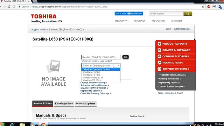Click the GO button
The width and height of the screenshot is (224, 126).
point(125,57)
